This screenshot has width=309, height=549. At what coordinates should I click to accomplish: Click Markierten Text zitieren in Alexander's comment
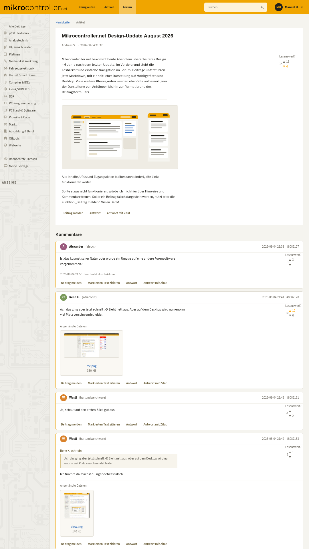(104, 283)
